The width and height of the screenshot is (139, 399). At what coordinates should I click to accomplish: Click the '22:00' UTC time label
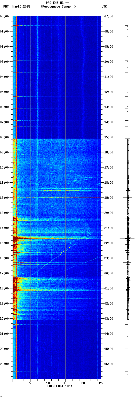click(x=109, y=243)
